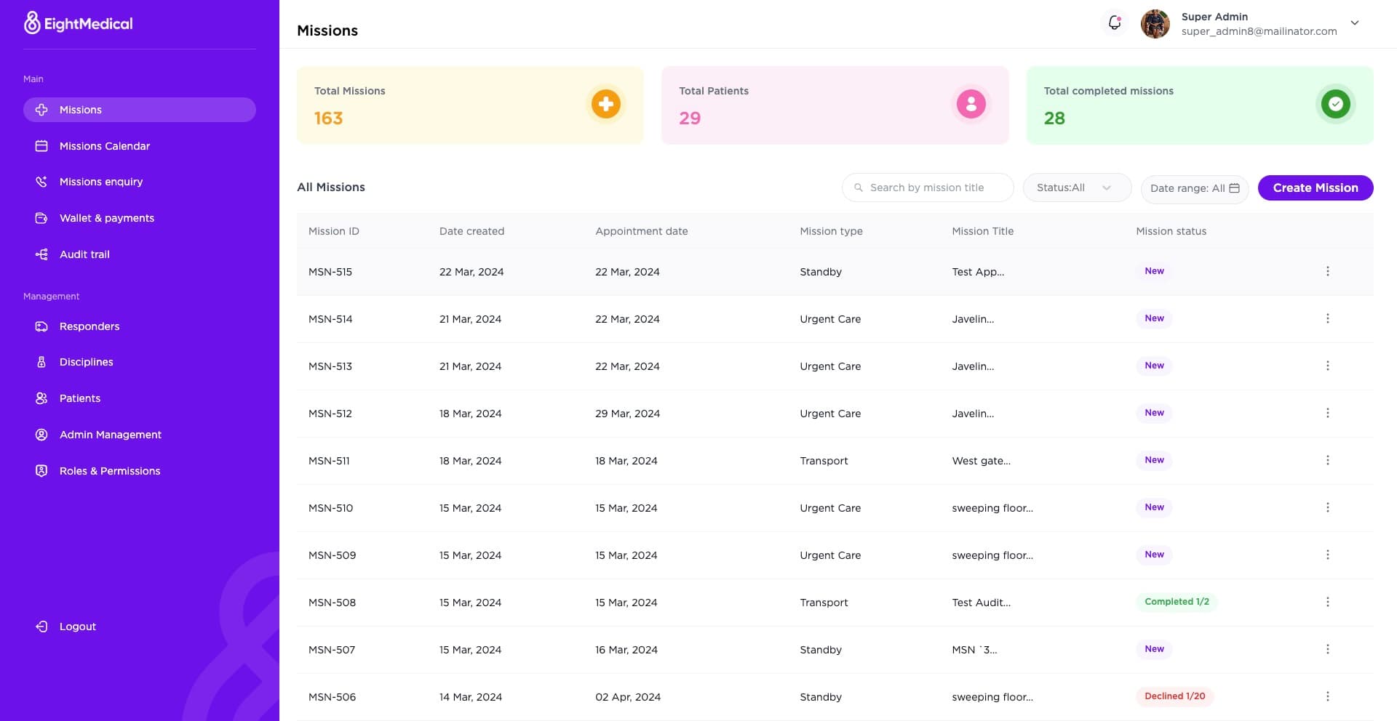
Task: Click the Mission Title column header
Action: [983, 231]
